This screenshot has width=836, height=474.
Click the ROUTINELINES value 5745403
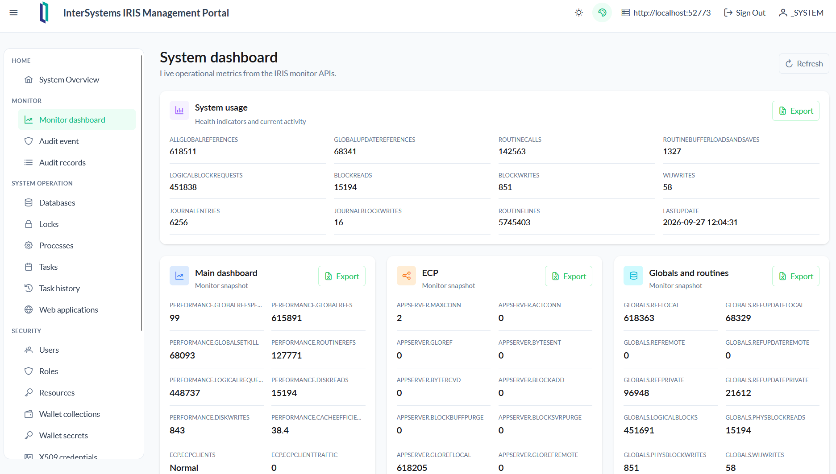(514, 222)
